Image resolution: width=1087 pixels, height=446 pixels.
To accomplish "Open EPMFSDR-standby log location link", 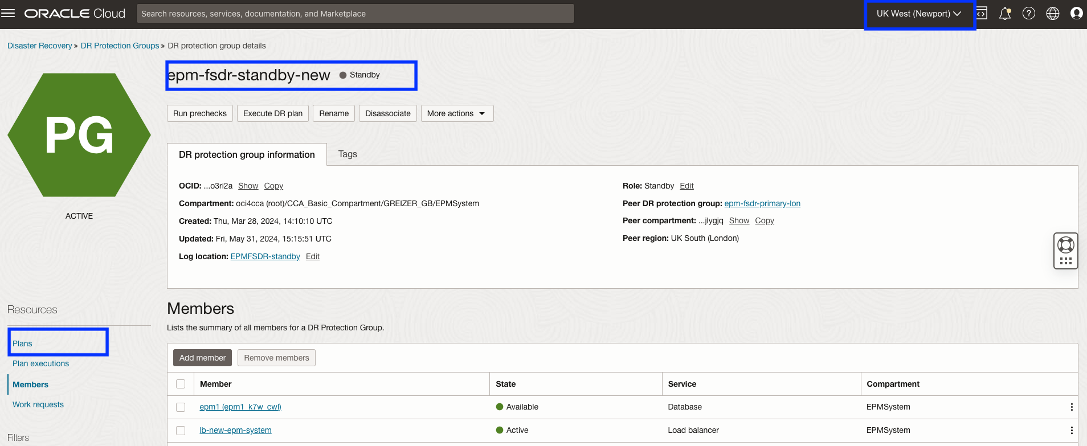I will (265, 256).
